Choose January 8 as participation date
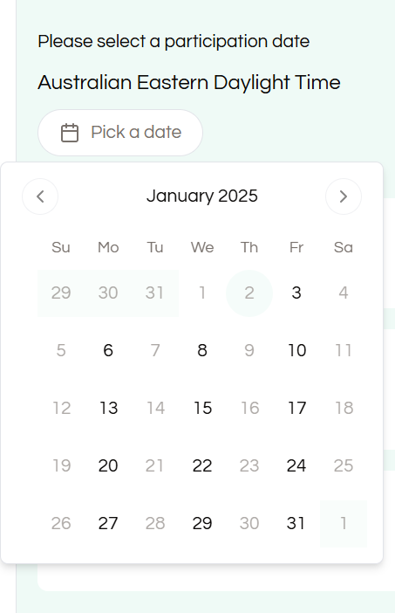 (202, 351)
